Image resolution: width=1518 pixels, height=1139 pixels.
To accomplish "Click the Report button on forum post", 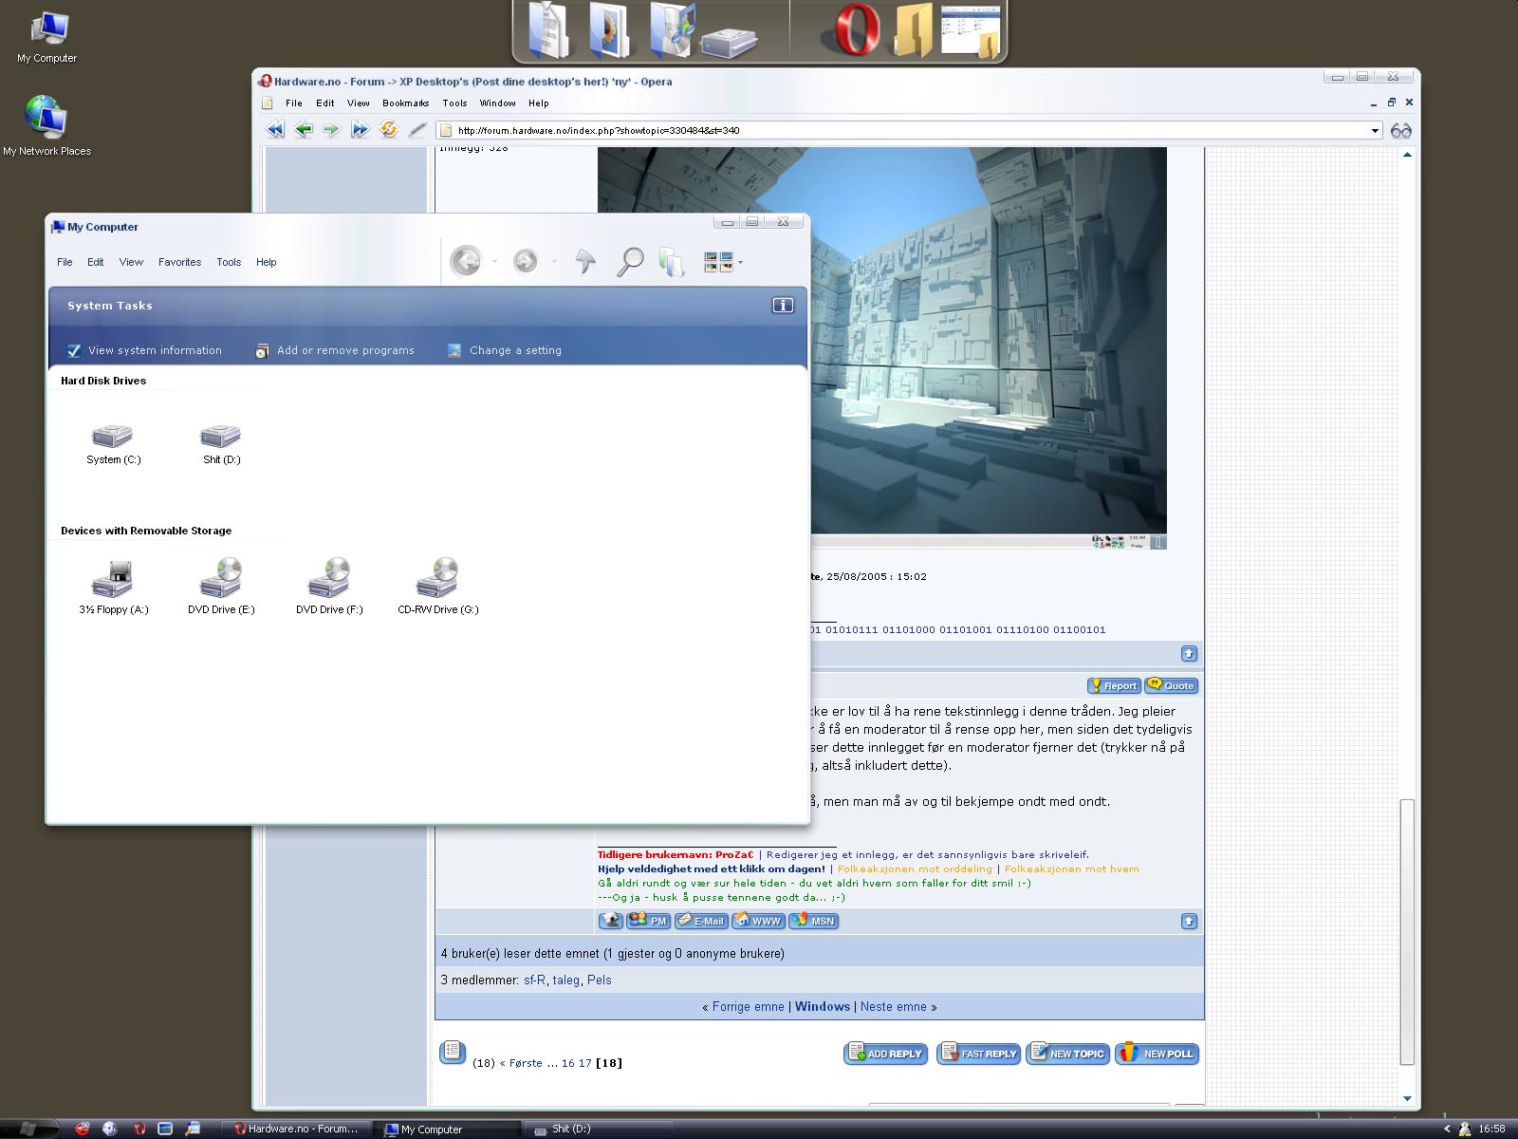I will click(x=1114, y=685).
